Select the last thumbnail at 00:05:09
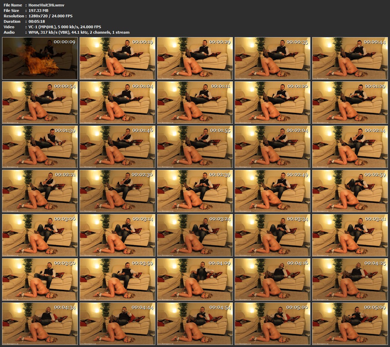Viewport: 390px width, 347px height. pos(350,324)
